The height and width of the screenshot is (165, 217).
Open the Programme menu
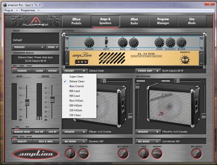coord(28,10)
